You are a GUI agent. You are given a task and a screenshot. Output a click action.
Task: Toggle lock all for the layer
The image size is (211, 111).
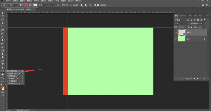coord(192,27)
